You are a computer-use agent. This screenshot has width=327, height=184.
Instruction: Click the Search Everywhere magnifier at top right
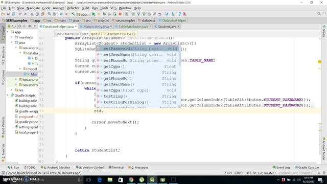click(319, 14)
